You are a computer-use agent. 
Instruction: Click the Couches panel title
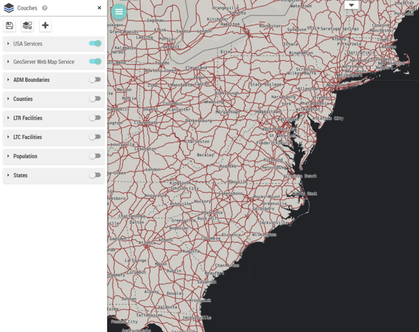coord(27,8)
